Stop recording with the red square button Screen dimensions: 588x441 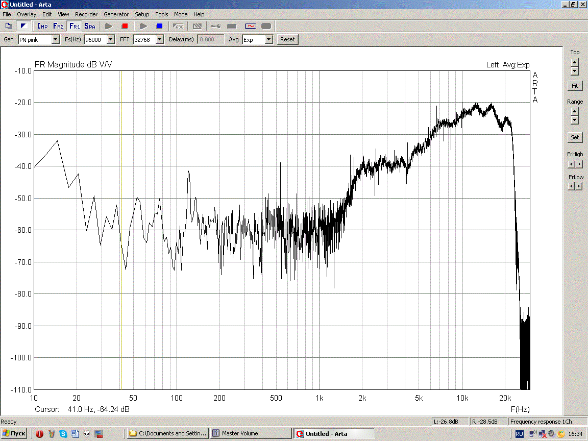[x=125, y=26]
